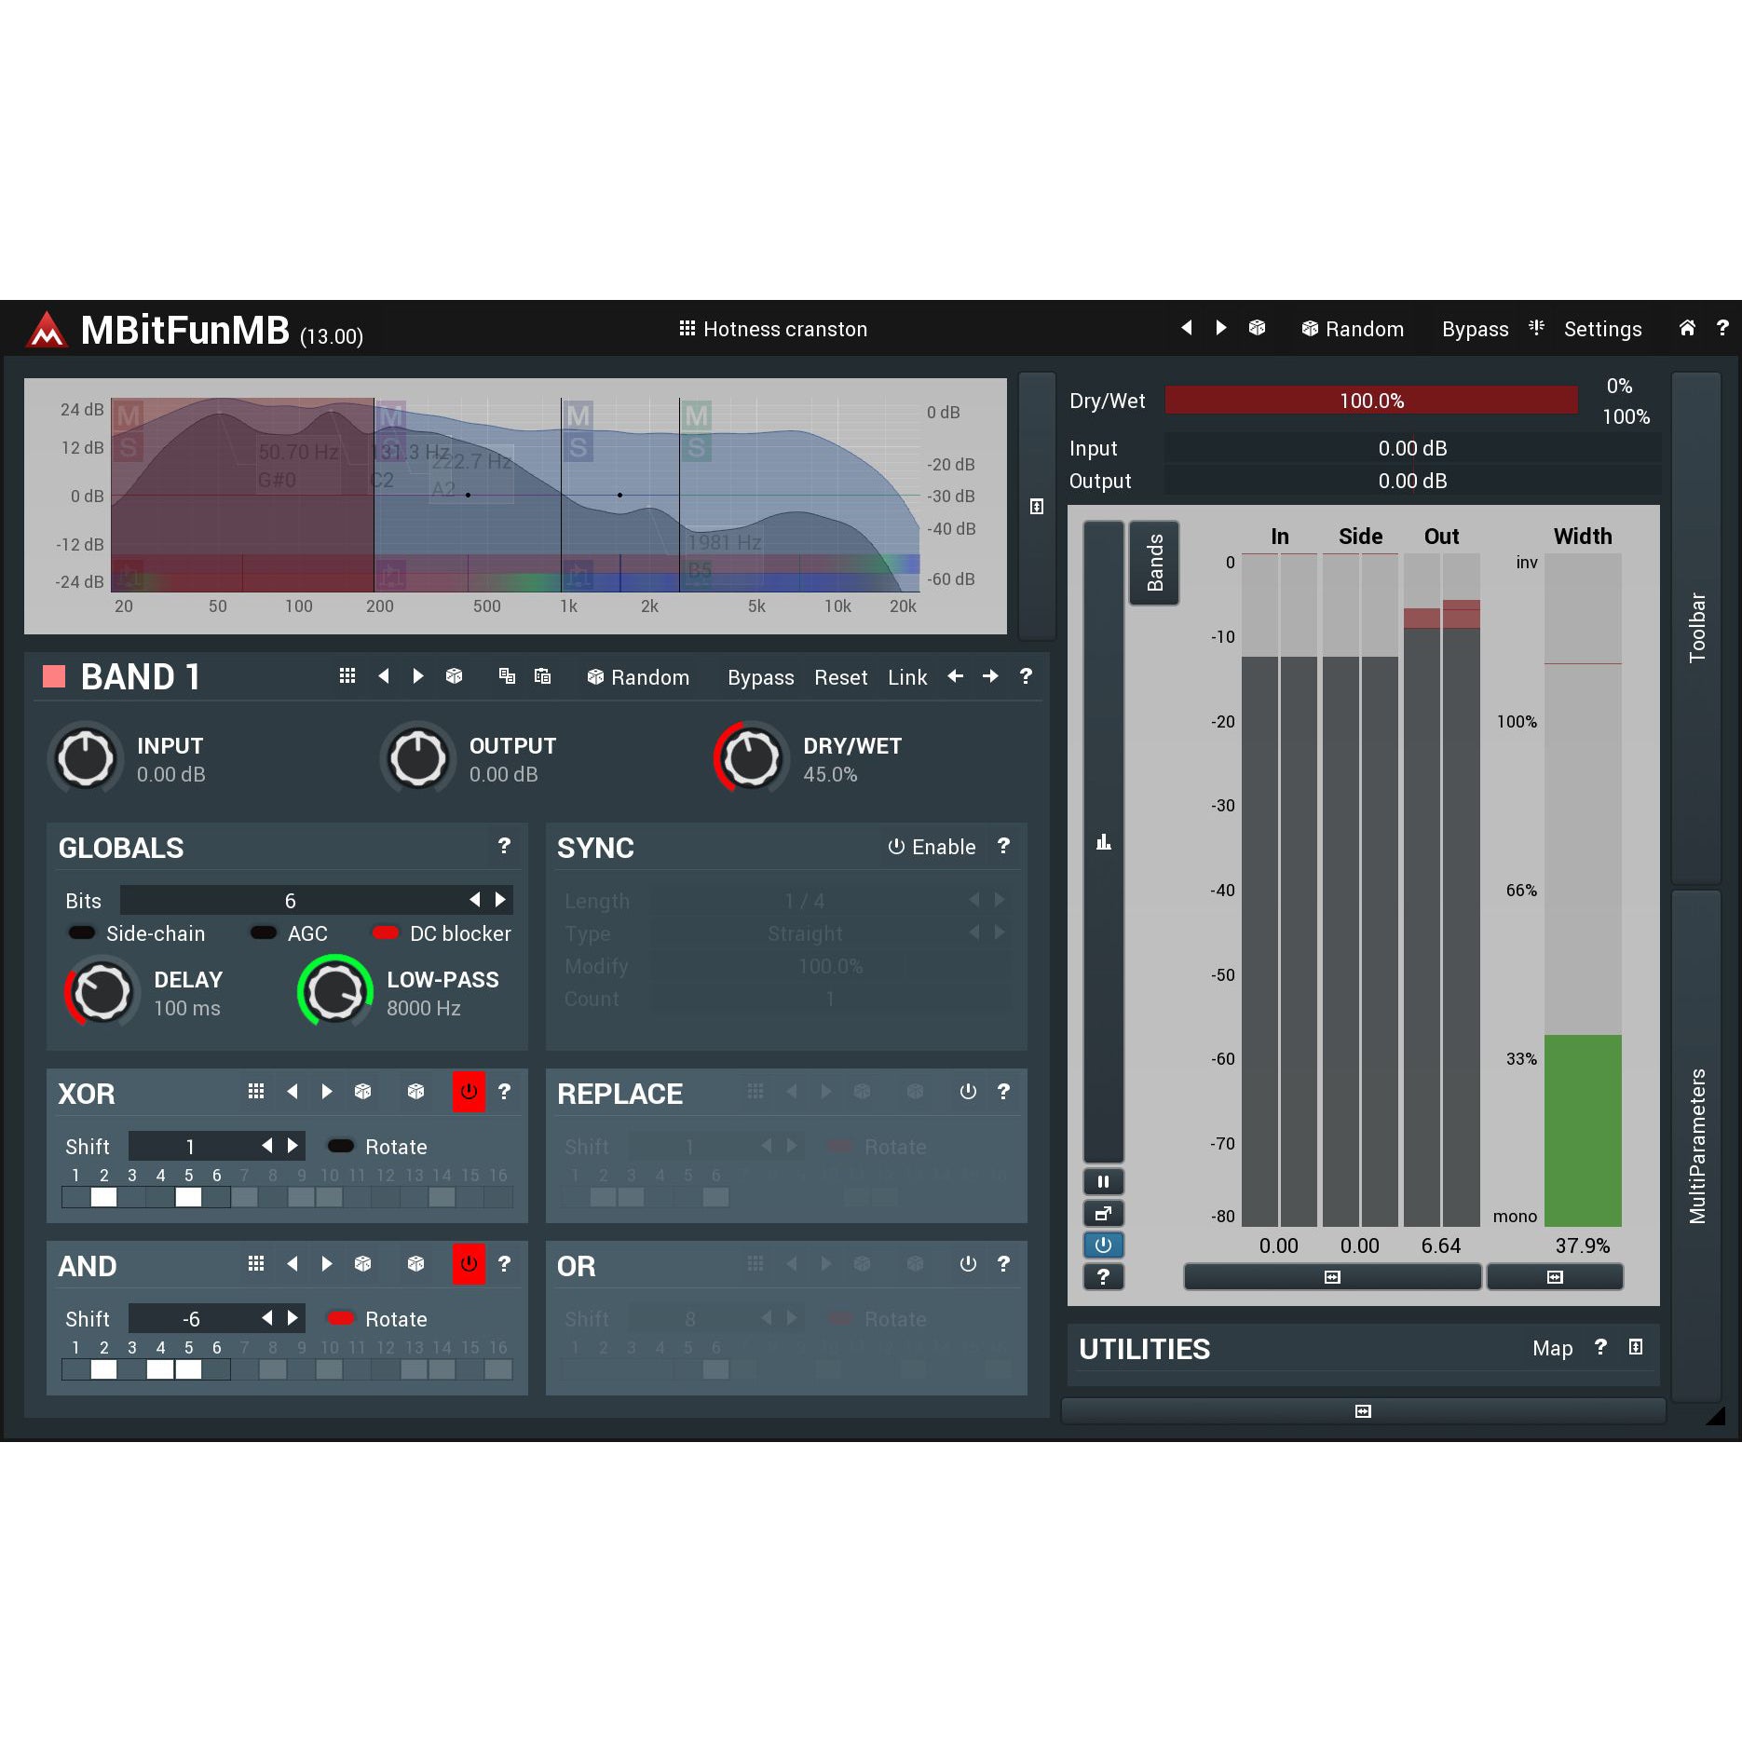Expand the Utilities panel with its corner icon

coord(1635,1347)
